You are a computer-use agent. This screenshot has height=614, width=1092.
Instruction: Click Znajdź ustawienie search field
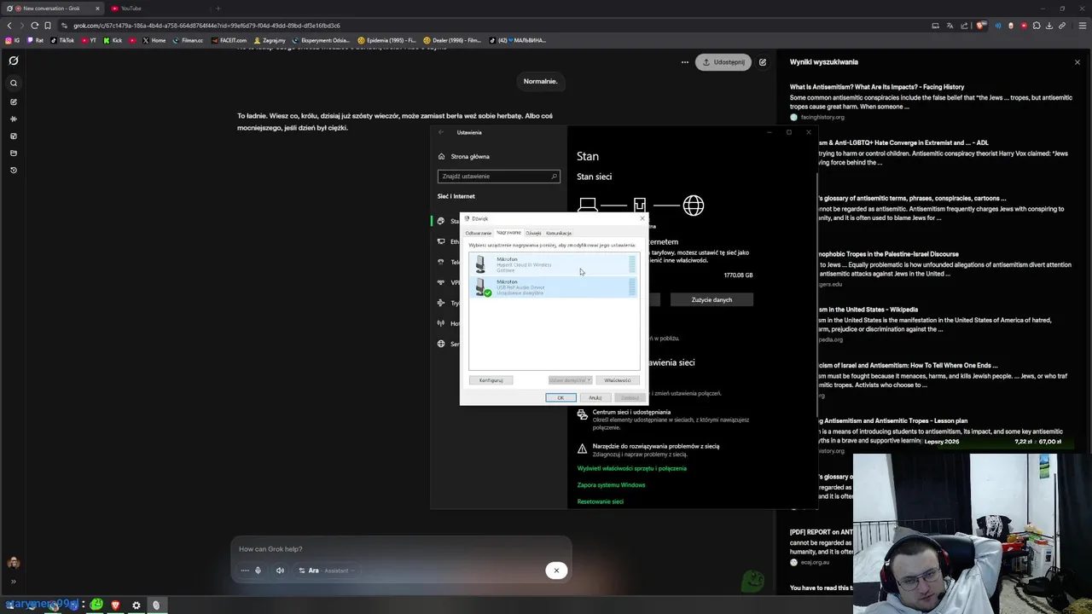tap(498, 177)
